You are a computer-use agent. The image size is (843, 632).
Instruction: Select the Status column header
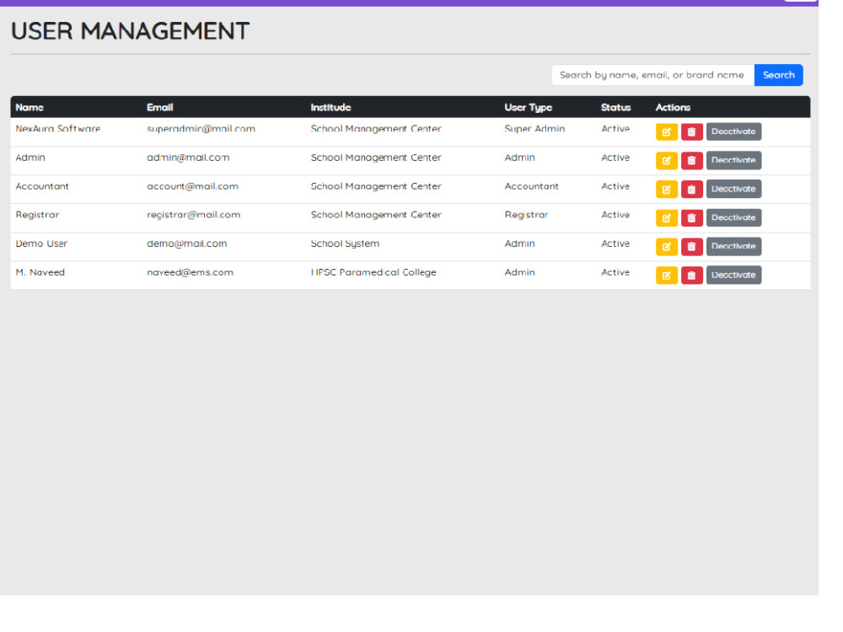(x=615, y=108)
